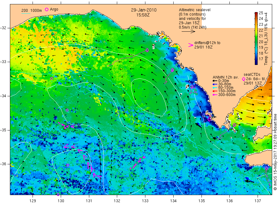Click the Argo float marker near 36S 130.2E
279x205 pixels.
point(68,165)
